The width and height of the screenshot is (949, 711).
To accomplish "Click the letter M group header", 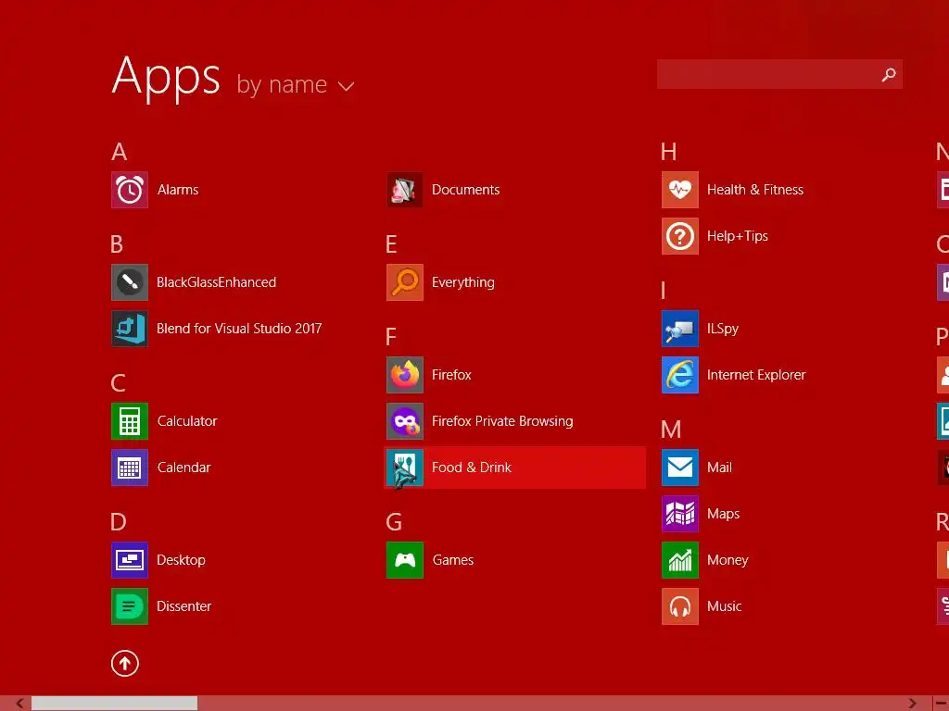I will coord(671,430).
